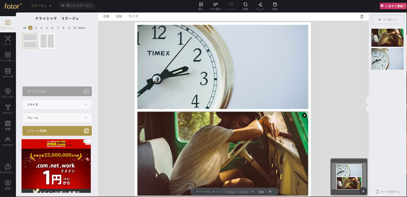Select All photo count filter
The height and width of the screenshot is (197, 407).
click(25, 28)
